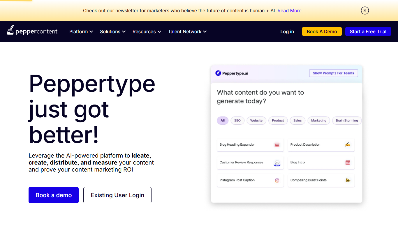The image size is (398, 233).
Task: Open the Pepper Content logo homepage
Action: (x=32, y=30)
